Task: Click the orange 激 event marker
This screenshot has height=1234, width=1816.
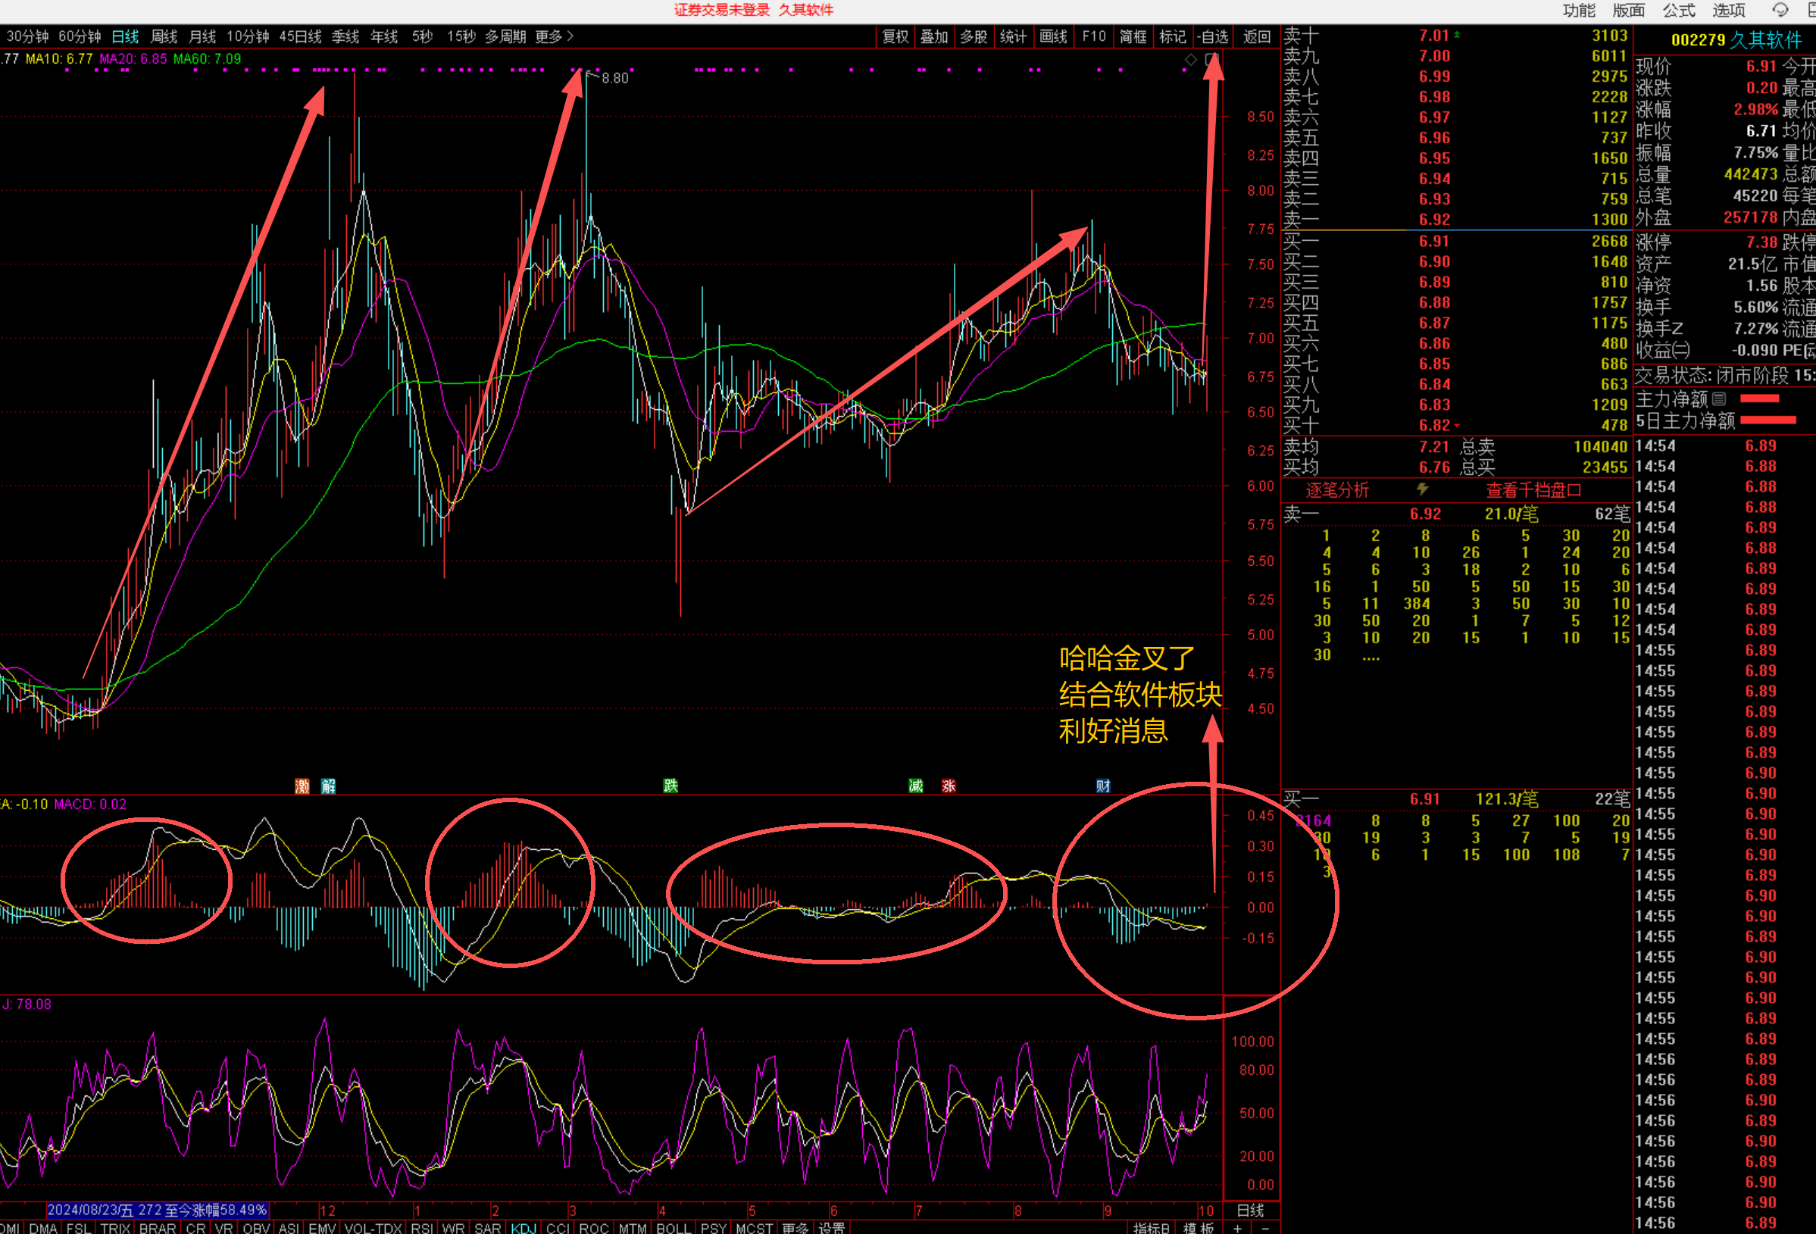Action: click(x=302, y=786)
